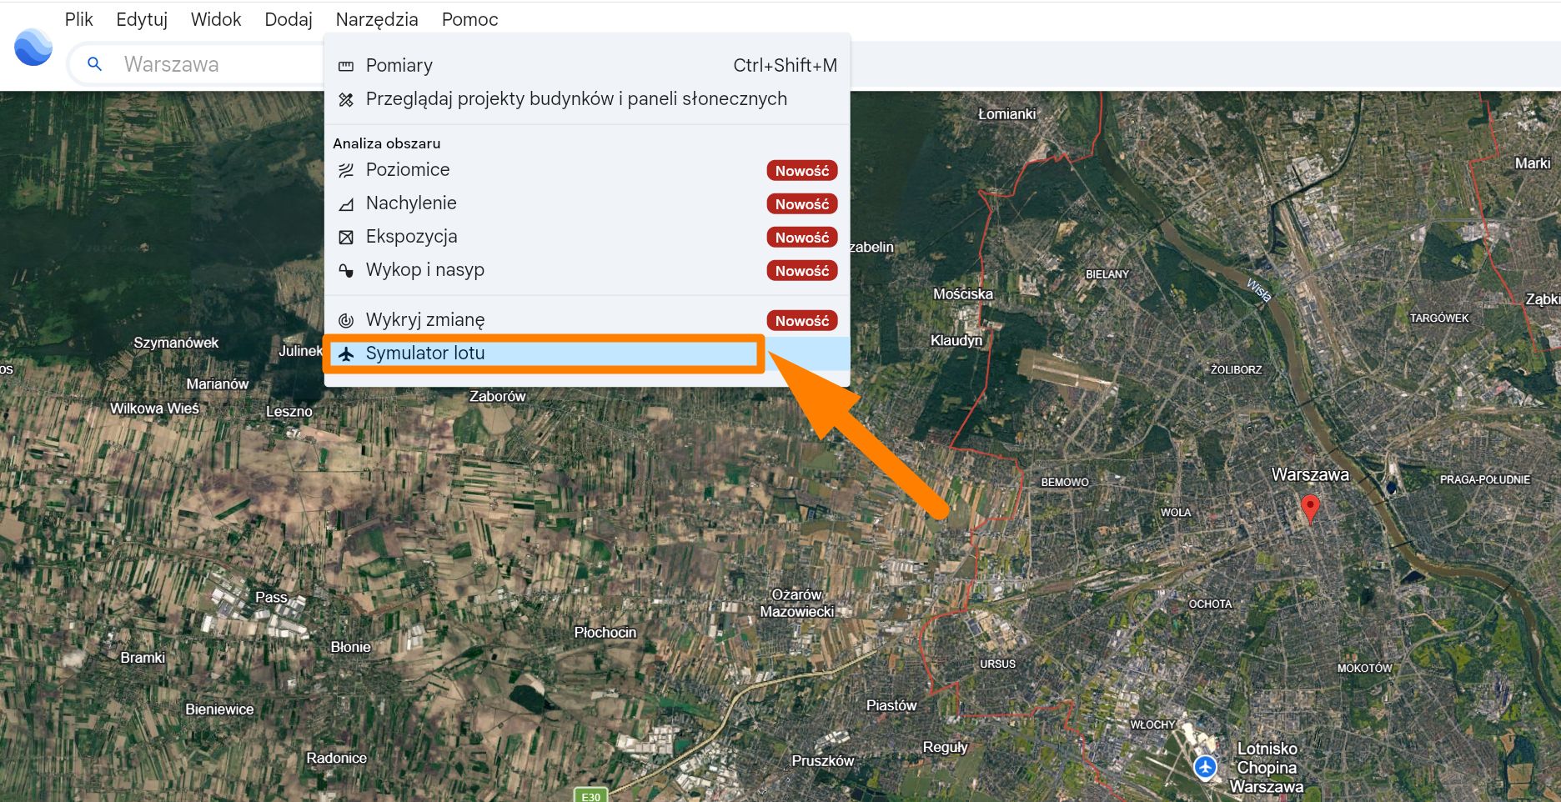Click the Zaborów map label
Viewport: 1561px width, 802px height.
point(498,396)
